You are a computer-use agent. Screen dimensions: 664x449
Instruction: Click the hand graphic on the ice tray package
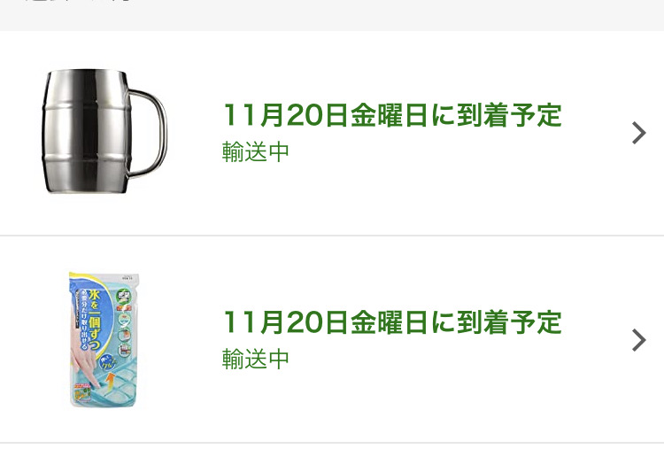[85, 364]
